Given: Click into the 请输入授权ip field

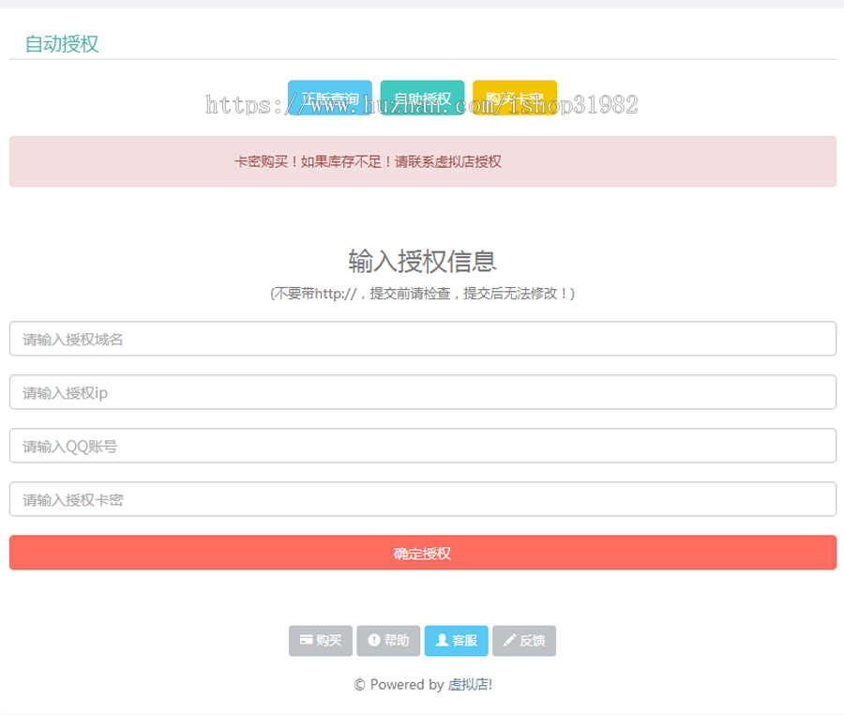Looking at the screenshot, I should (x=422, y=392).
